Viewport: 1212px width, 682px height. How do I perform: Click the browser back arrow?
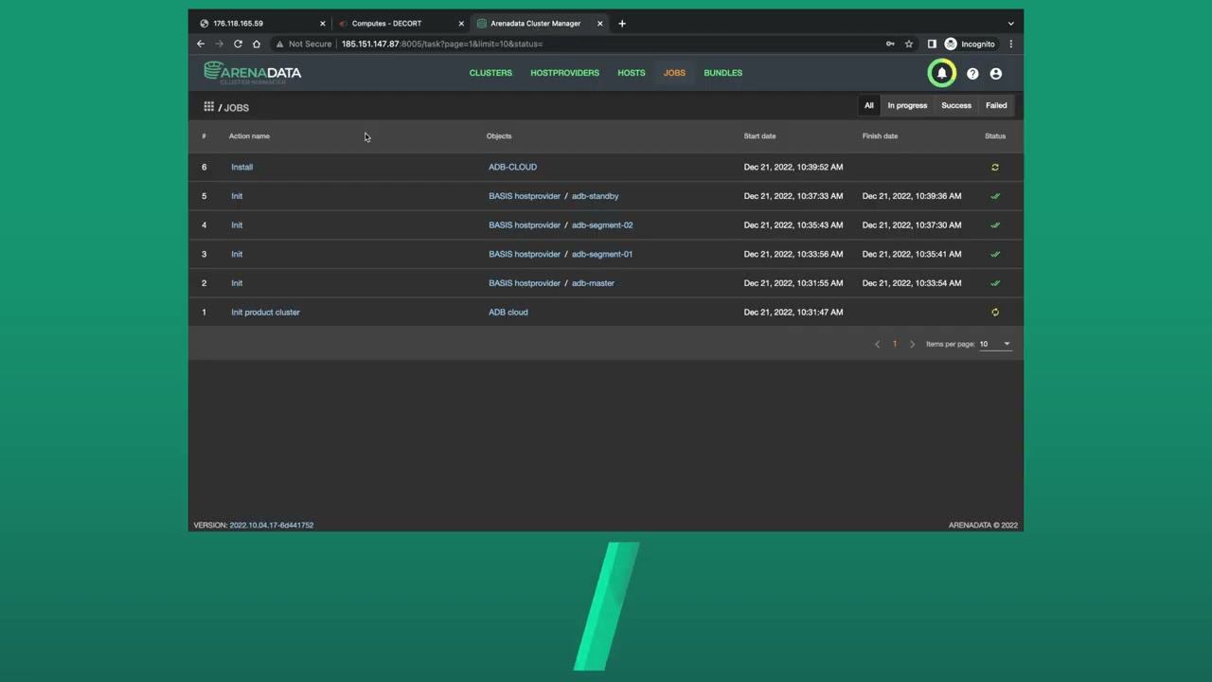(x=201, y=44)
